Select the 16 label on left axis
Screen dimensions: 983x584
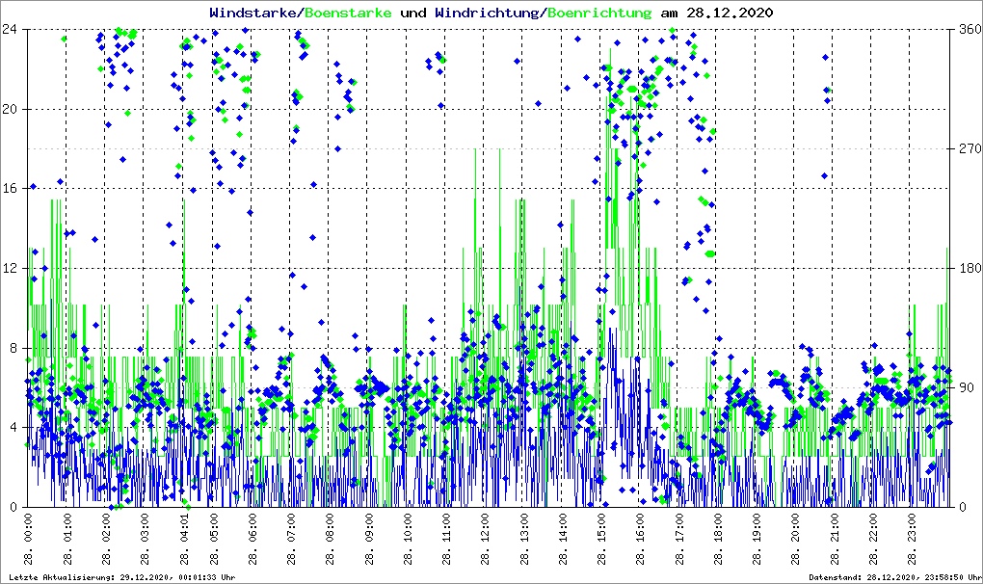tap(12, 188)
